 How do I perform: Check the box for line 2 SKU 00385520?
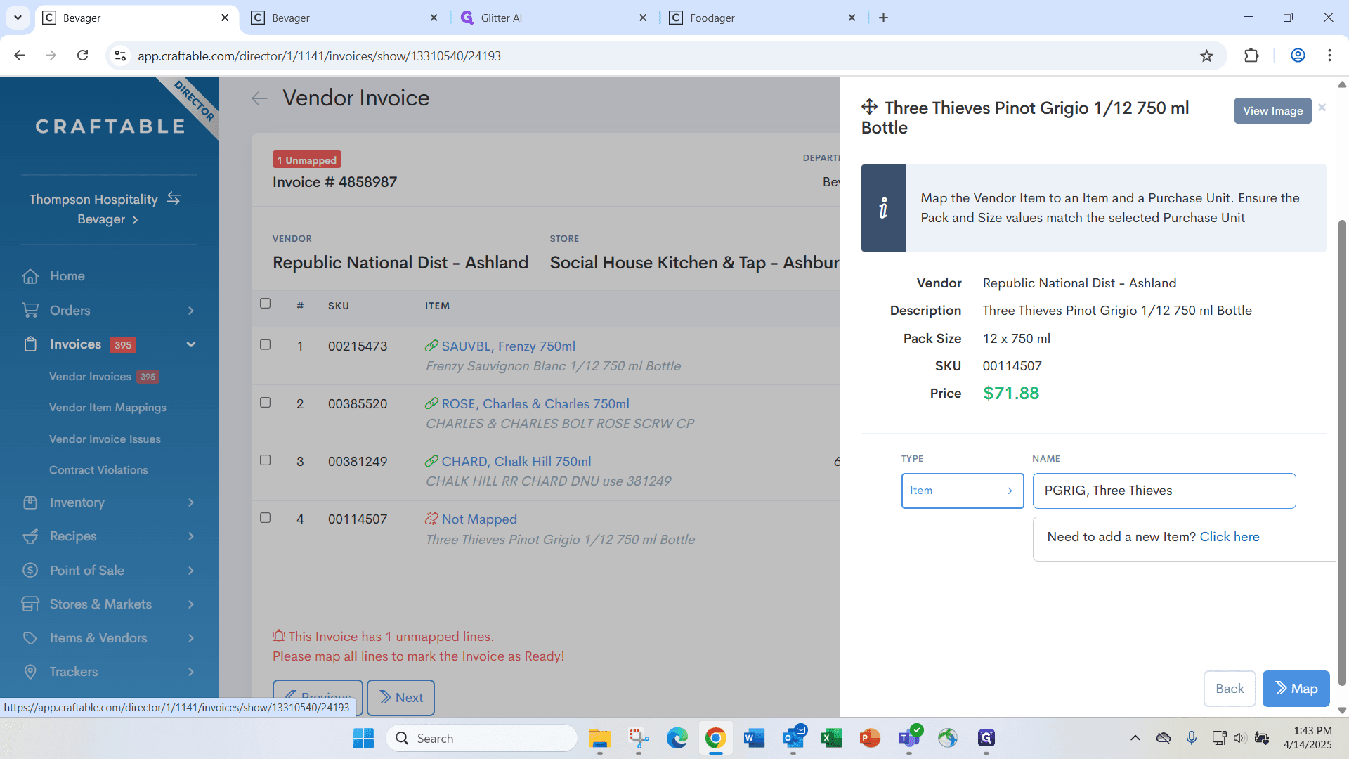pyautogui.click(x=265, y=402)
